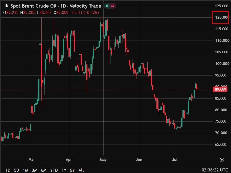Click the open value 89.215

point(12,13)
